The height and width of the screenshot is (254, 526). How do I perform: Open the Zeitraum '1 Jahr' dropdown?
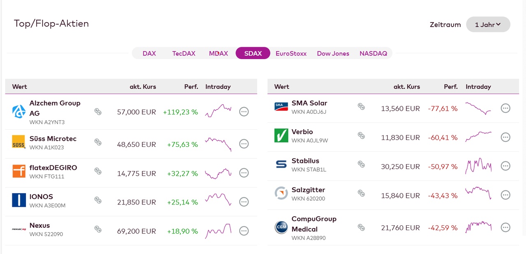point(488,25)
